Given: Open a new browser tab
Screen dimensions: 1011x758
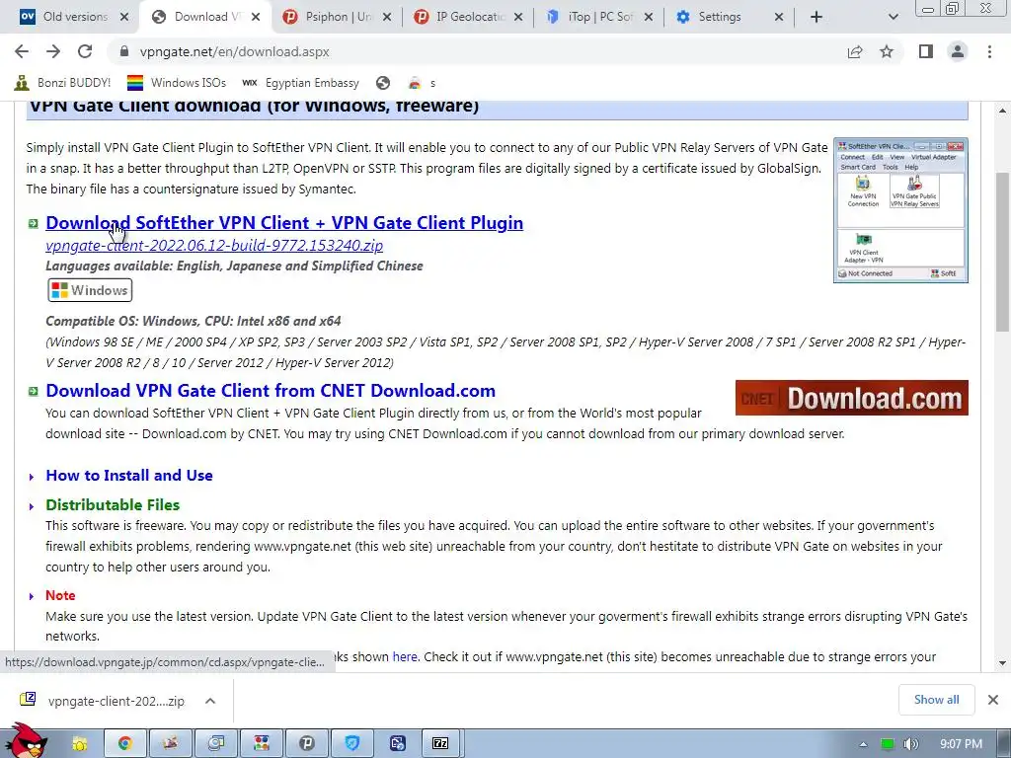Looking at the screenshot, I should click(817, 17).
